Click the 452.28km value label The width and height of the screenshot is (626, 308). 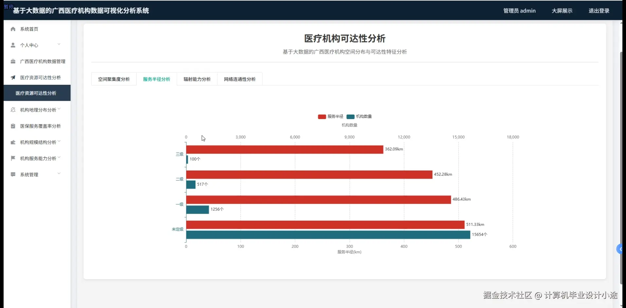(443, 174)
